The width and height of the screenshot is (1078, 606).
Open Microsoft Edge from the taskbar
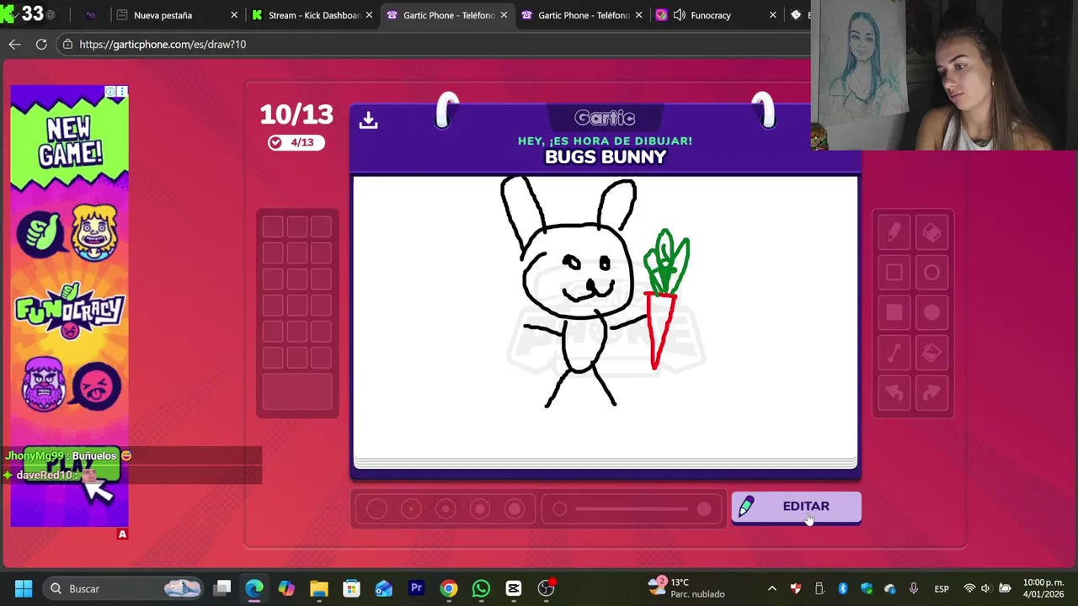tap(254, 588)
